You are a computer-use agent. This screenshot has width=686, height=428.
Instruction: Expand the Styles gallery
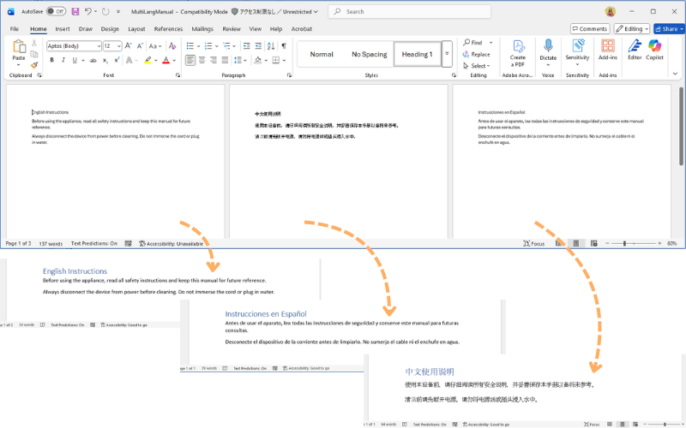447,54
